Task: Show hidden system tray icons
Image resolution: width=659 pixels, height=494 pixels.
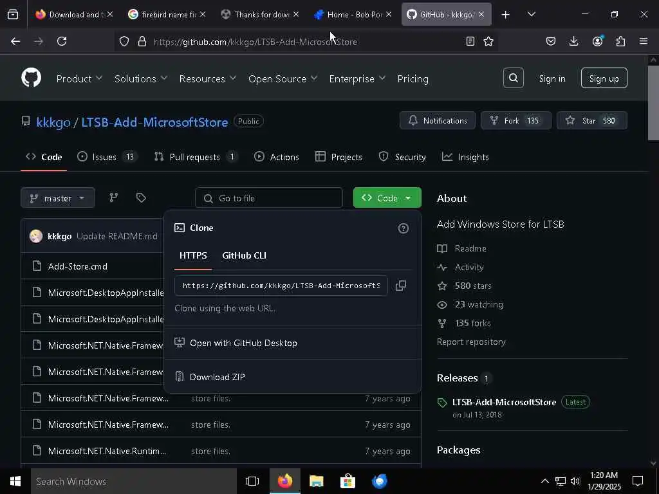Action: 544,481
